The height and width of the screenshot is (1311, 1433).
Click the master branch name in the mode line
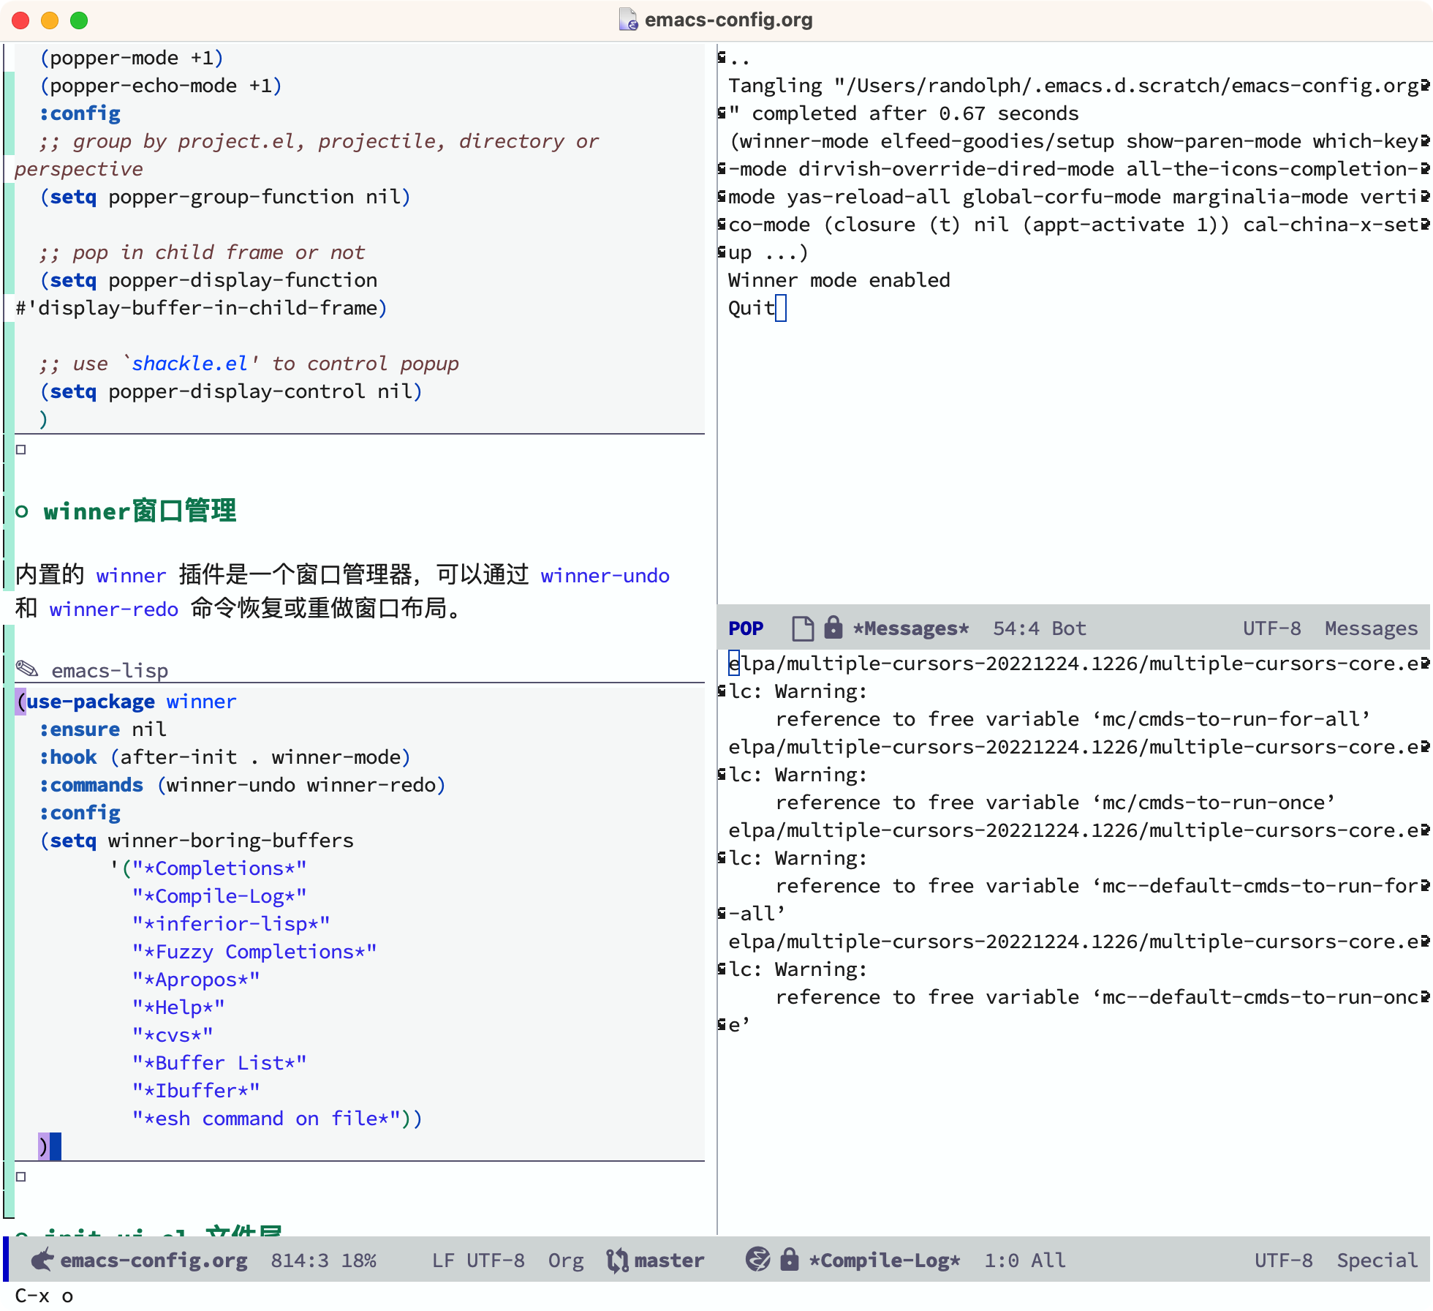click(669, 1261)
